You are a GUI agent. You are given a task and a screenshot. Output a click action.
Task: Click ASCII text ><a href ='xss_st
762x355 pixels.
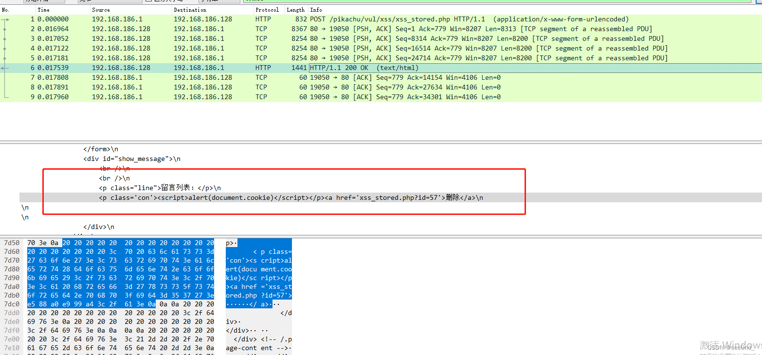pos(259,286)
